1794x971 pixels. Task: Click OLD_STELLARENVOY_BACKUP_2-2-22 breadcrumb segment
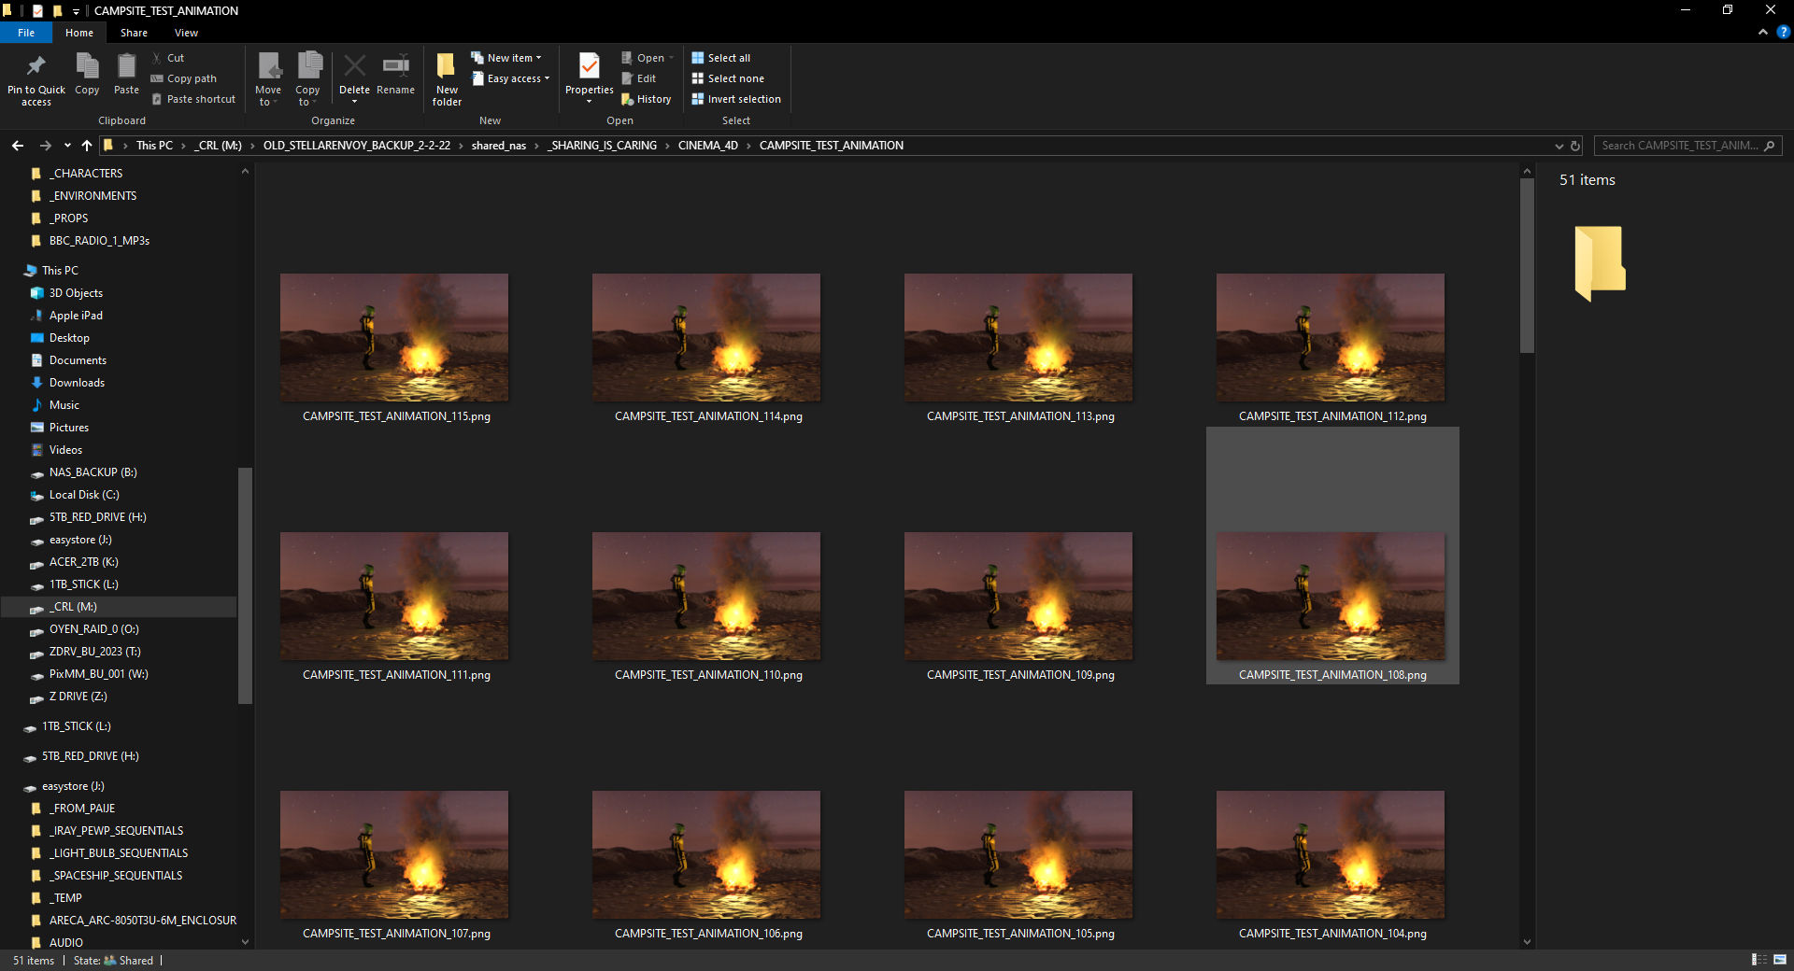click(x=356, y=146)
